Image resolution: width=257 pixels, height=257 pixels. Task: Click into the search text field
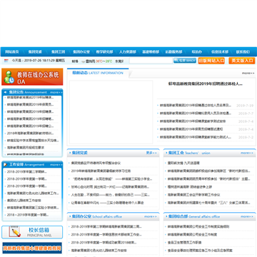[151, 61]
